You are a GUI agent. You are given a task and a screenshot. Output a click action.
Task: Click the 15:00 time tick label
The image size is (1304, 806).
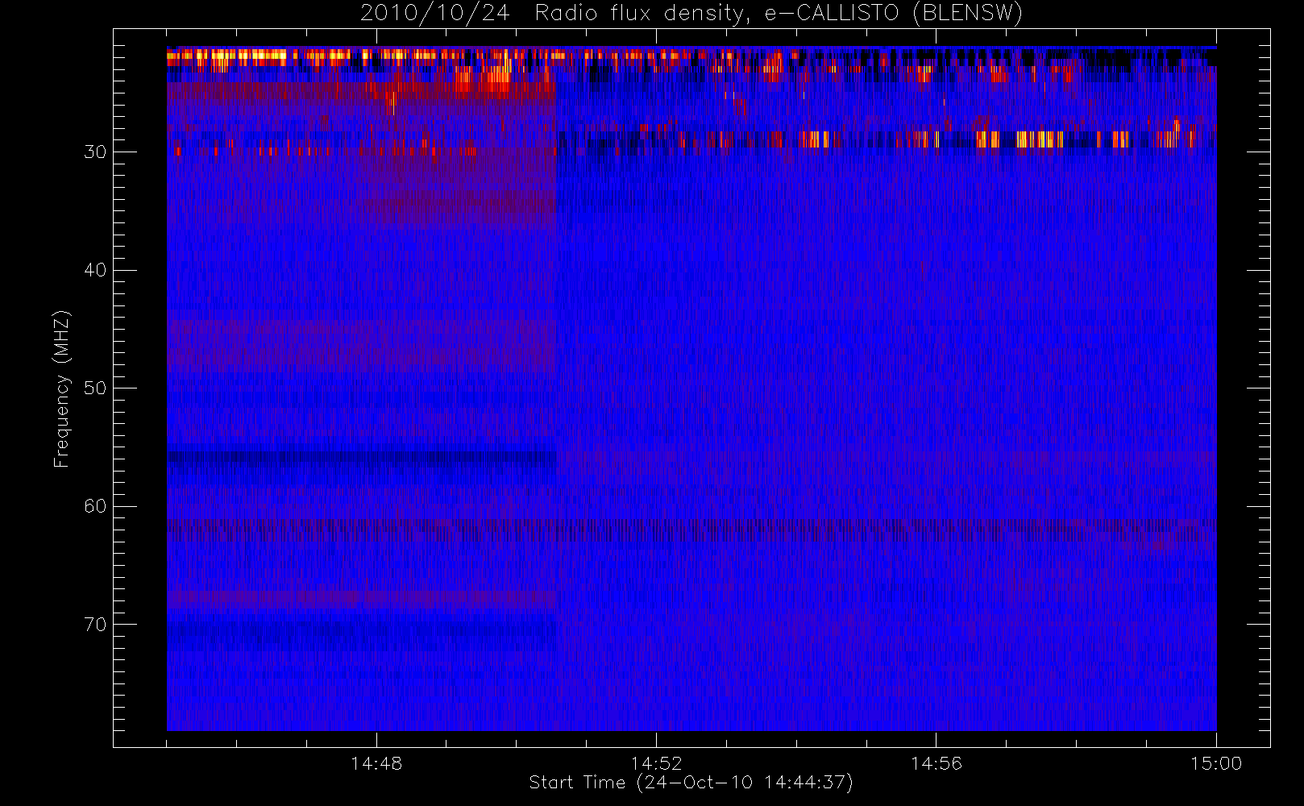coord(1215,763)
